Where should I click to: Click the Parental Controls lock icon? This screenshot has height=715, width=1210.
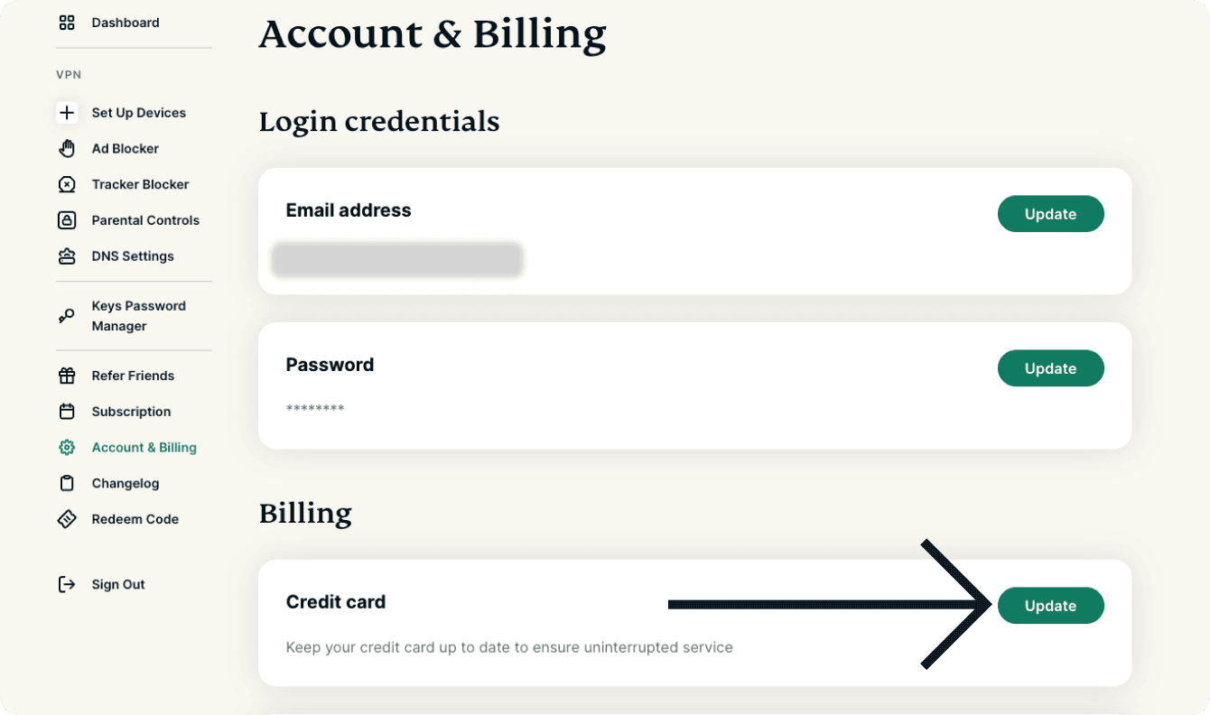[x=67, y=220]
